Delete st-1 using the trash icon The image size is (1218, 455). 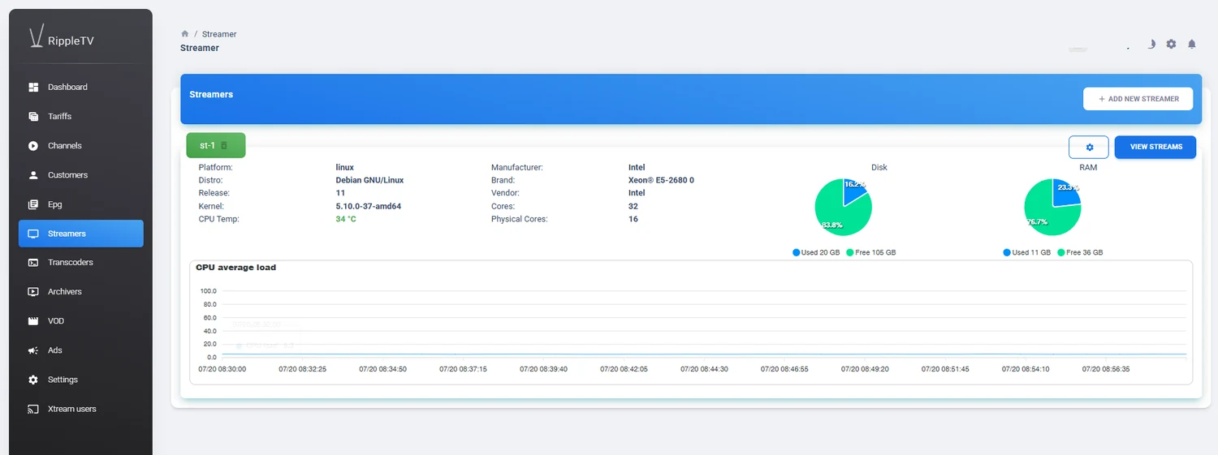pos(225,145)
